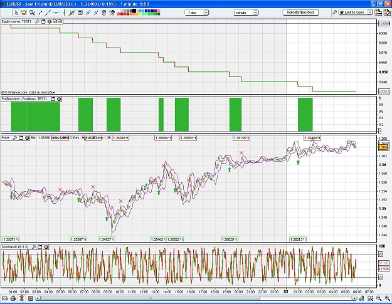The height and width of the screenshot is (304, 392).
Task: Click the 1.364 price tag on axis
Action: click(x=383, y=147)
